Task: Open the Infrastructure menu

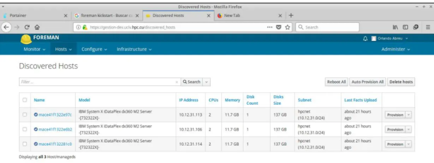Action: pos(134,49)
